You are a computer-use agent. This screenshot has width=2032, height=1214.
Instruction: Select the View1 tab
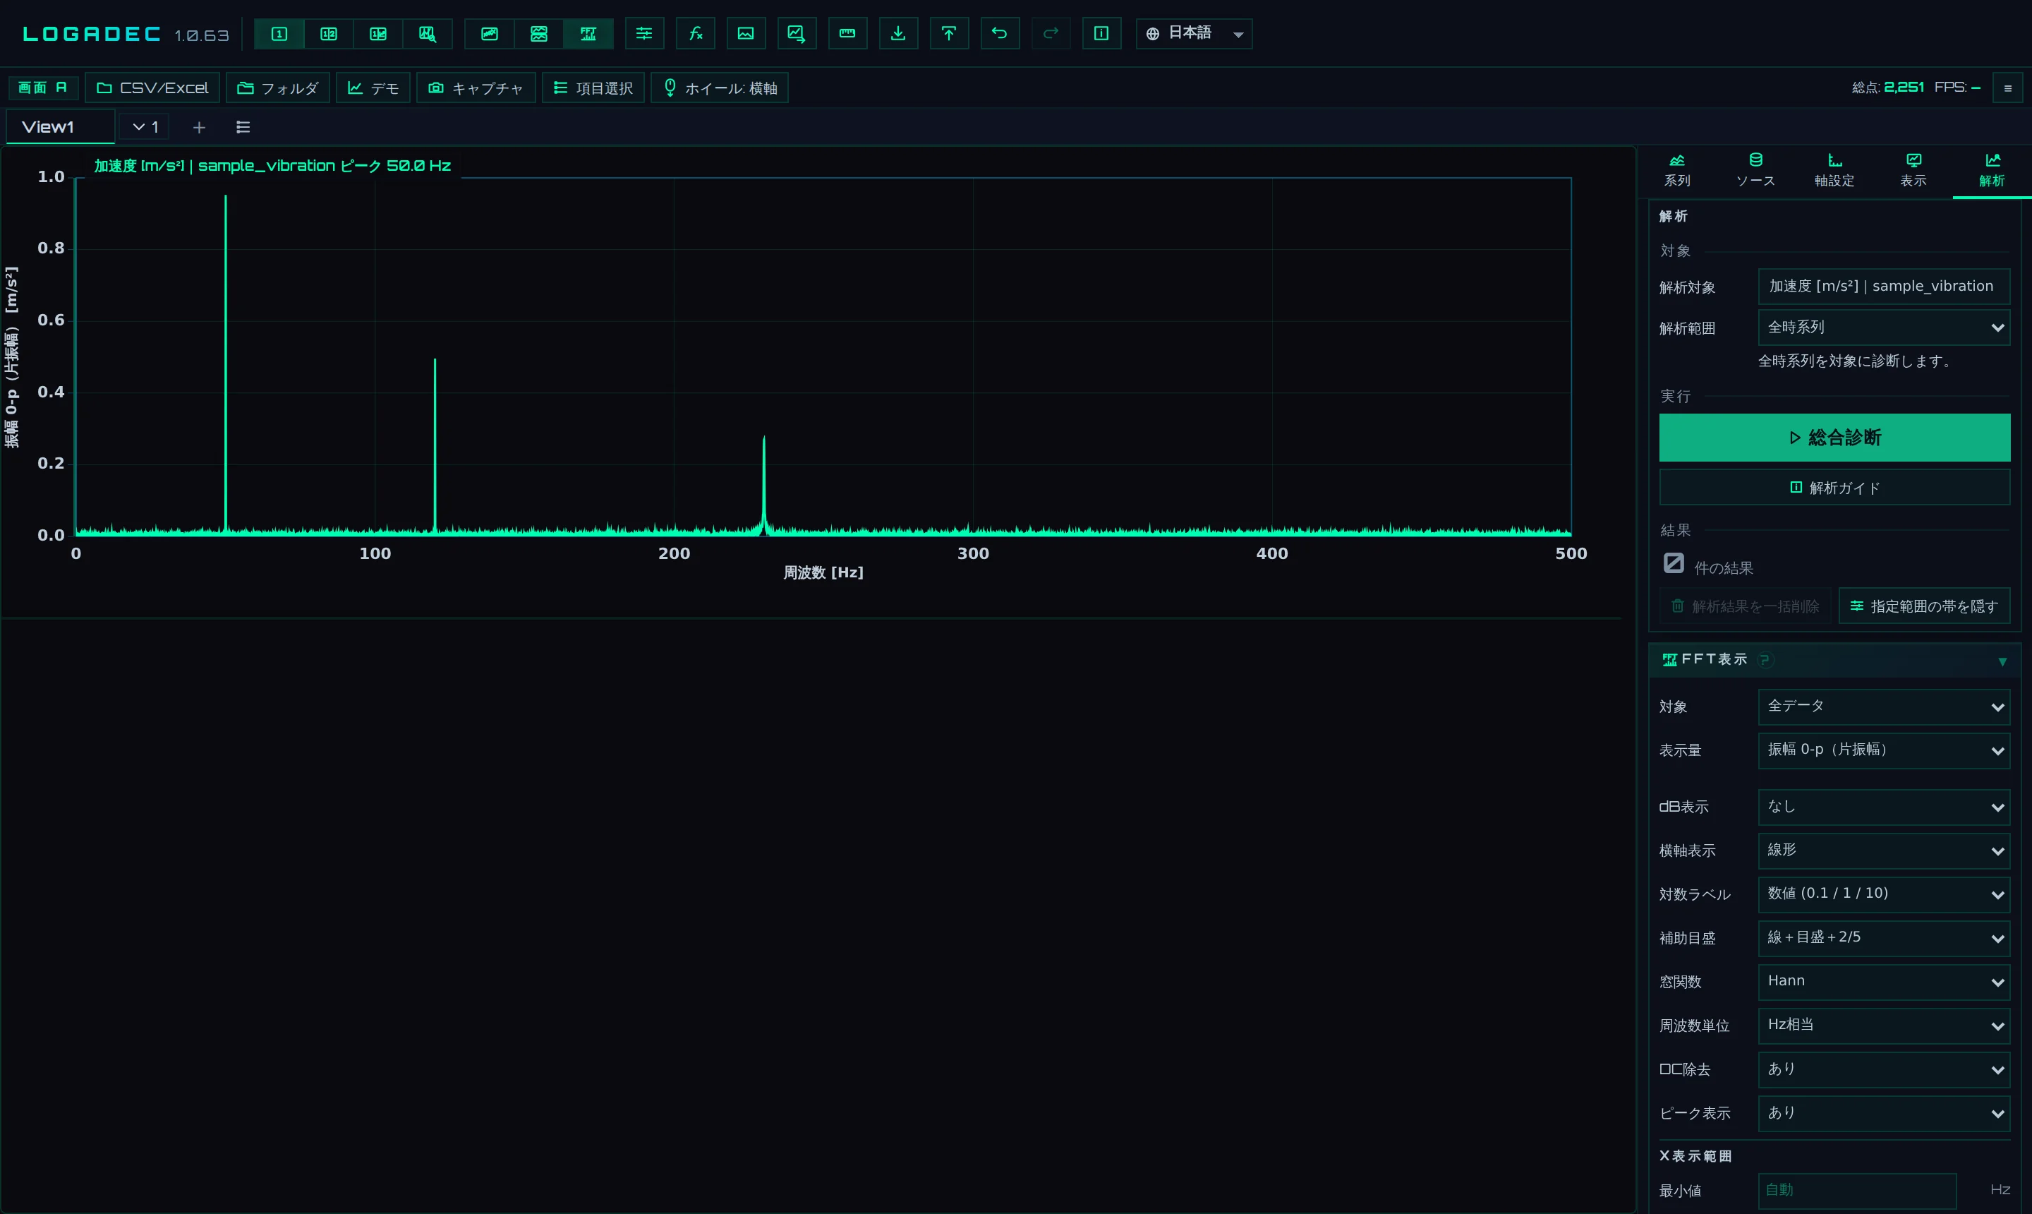(60, 127)
